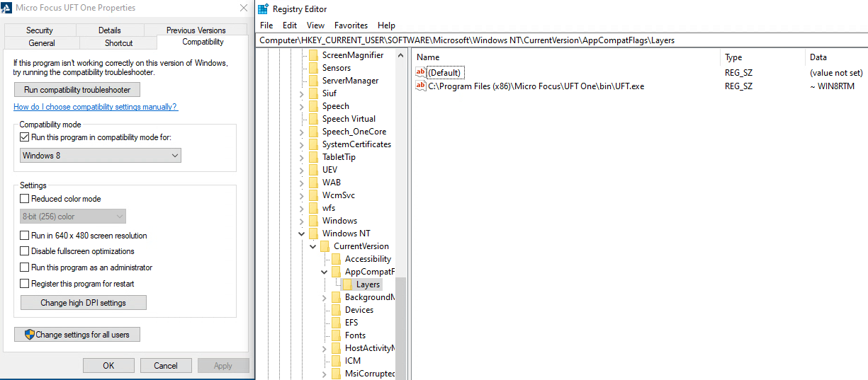Switch to the Shortcut tab

[x=118, y=42]
